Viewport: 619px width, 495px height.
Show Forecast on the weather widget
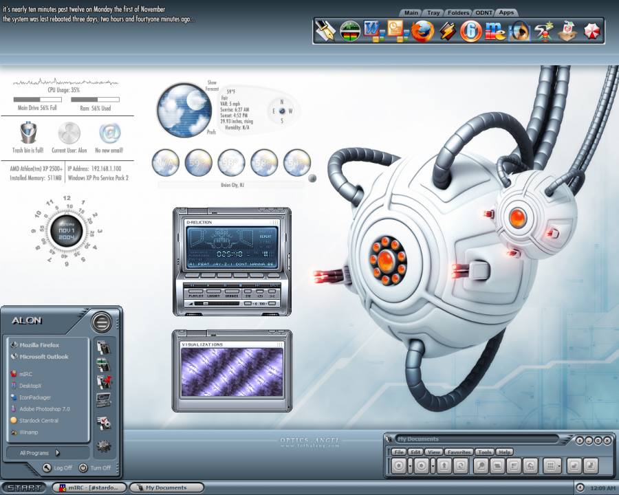pos(212,86)
